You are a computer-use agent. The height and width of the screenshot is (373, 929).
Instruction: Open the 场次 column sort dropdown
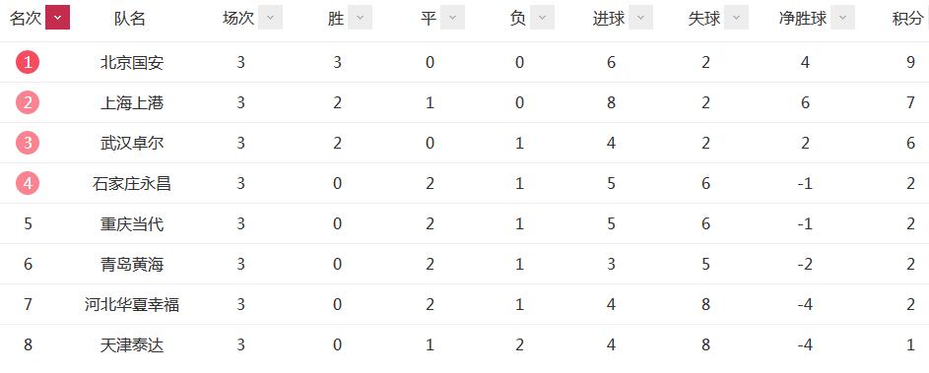point(270,18)
